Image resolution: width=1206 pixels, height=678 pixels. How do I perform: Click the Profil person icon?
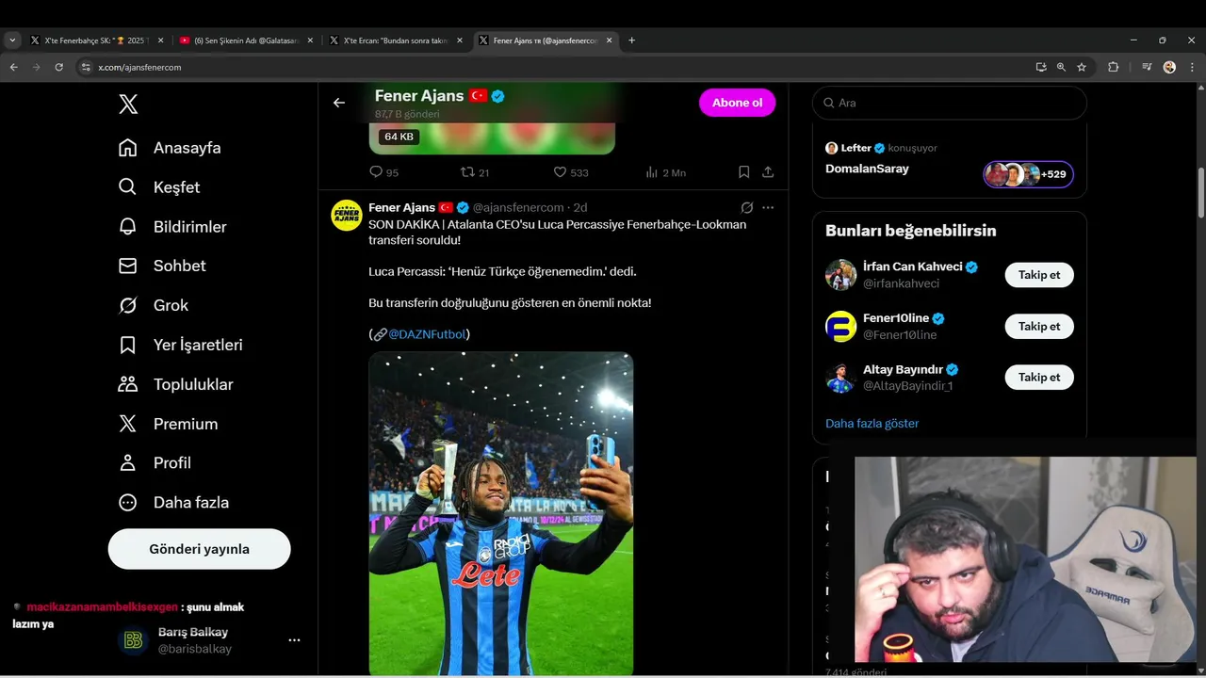(128, 463)
